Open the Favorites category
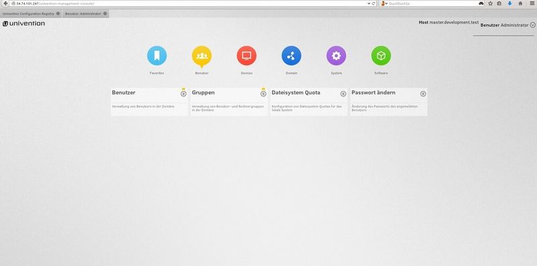 point(157,56)
